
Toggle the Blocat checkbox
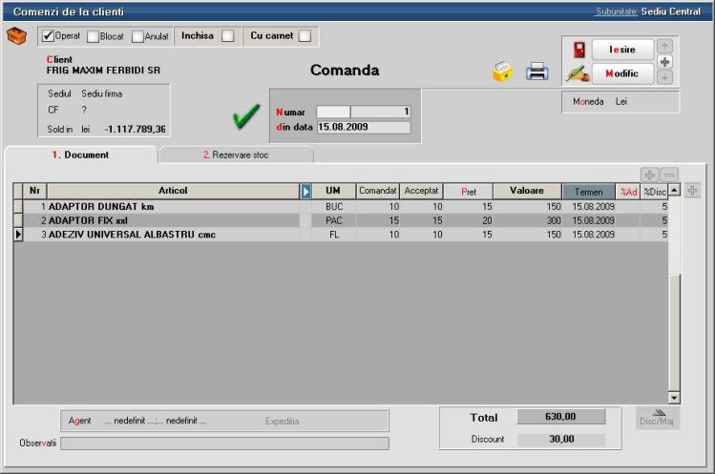coord(93,36)
